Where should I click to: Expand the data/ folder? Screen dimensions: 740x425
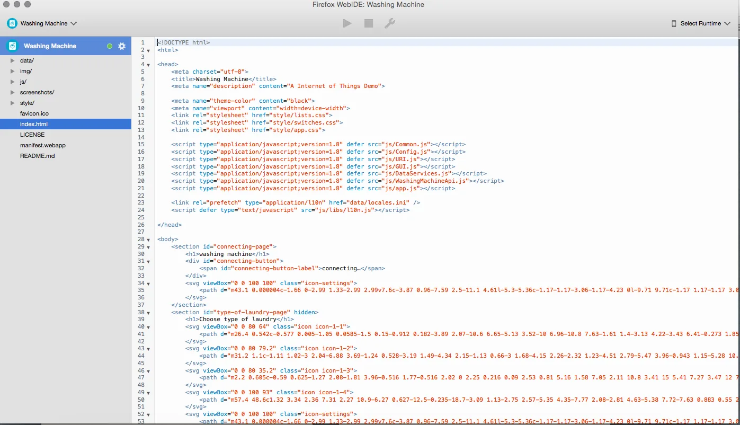12,60
